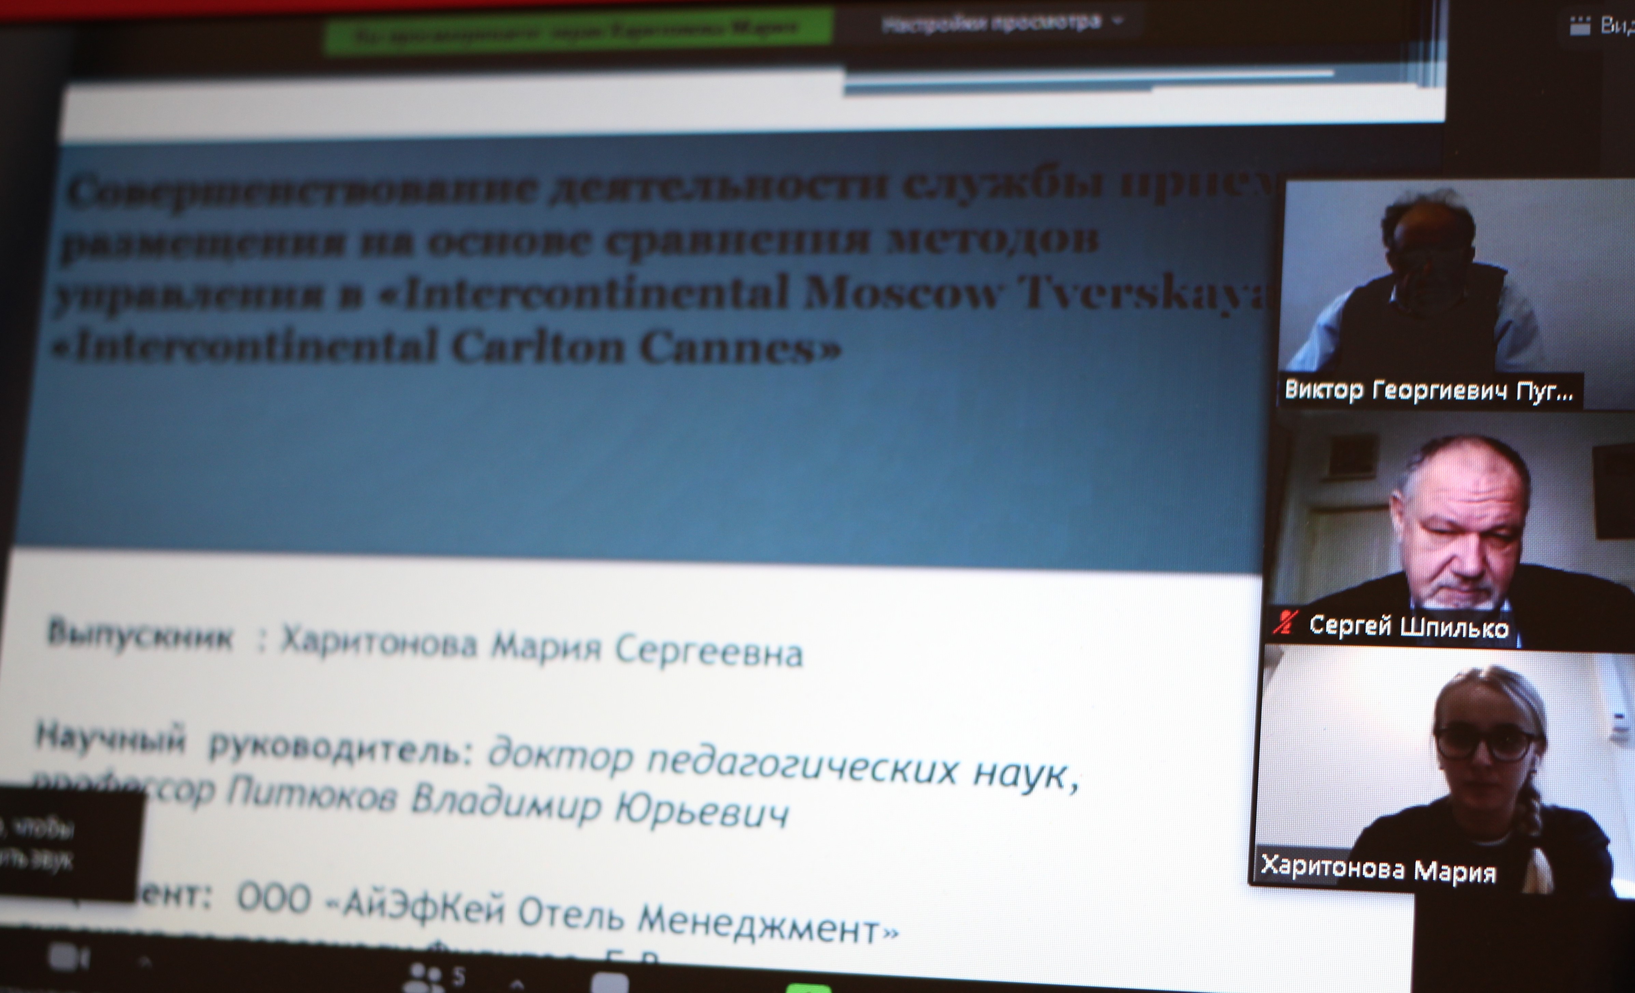Click the participant count number 5

459,976
